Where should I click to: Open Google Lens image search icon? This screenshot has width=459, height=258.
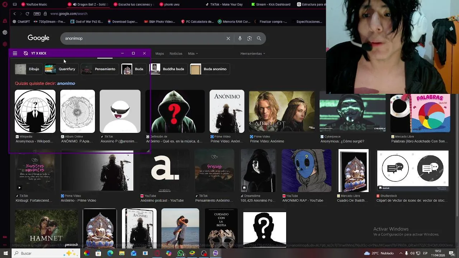pos(250,38)
